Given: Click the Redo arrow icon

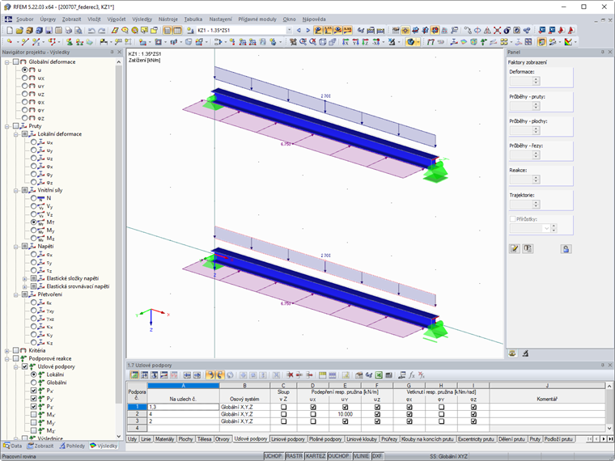Looking at the screenshot, I should click(x=102, y=30).
